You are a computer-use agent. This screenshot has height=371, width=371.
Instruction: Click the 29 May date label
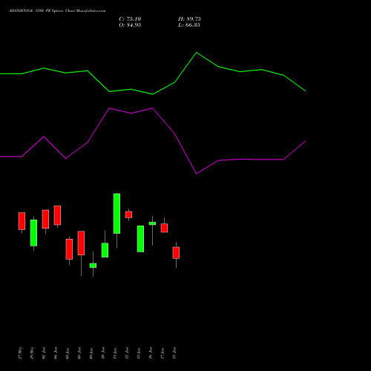tap(32, 353)
